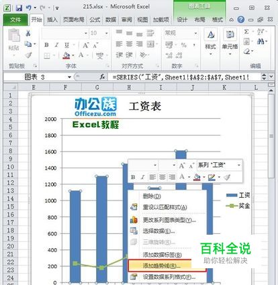Click mini toolbar shape fill bucket
This screenshot has width=278, height=285.
point(197,177)
